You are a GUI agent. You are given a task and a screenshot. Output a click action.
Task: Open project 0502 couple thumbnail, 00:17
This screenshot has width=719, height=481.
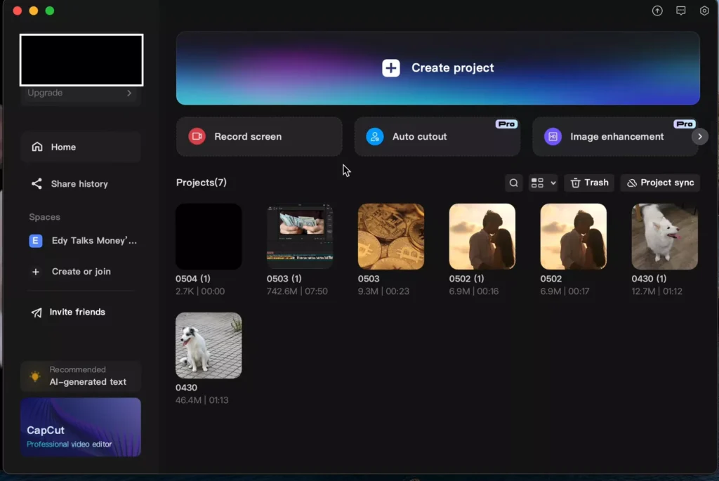coord(574,237)
